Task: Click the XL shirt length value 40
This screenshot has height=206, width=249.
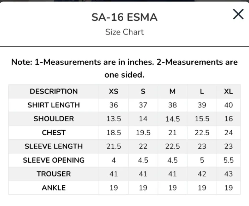Action: pos(229,105)
